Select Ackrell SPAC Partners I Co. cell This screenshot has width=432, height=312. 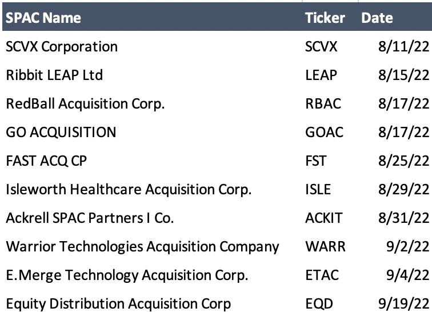[90, 218]
